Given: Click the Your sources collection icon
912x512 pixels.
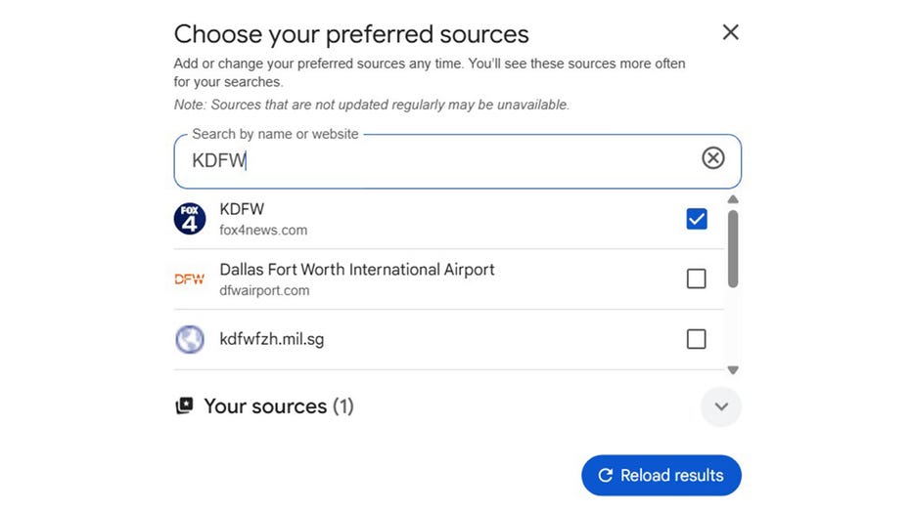Looking at the screenshot, I should tap(184, 406).
